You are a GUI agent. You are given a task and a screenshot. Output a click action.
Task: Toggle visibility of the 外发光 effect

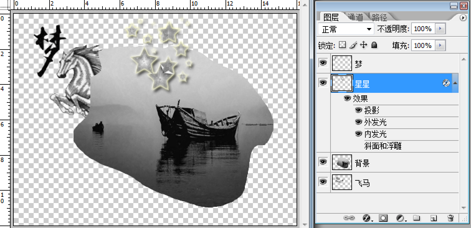click(359, 122)
